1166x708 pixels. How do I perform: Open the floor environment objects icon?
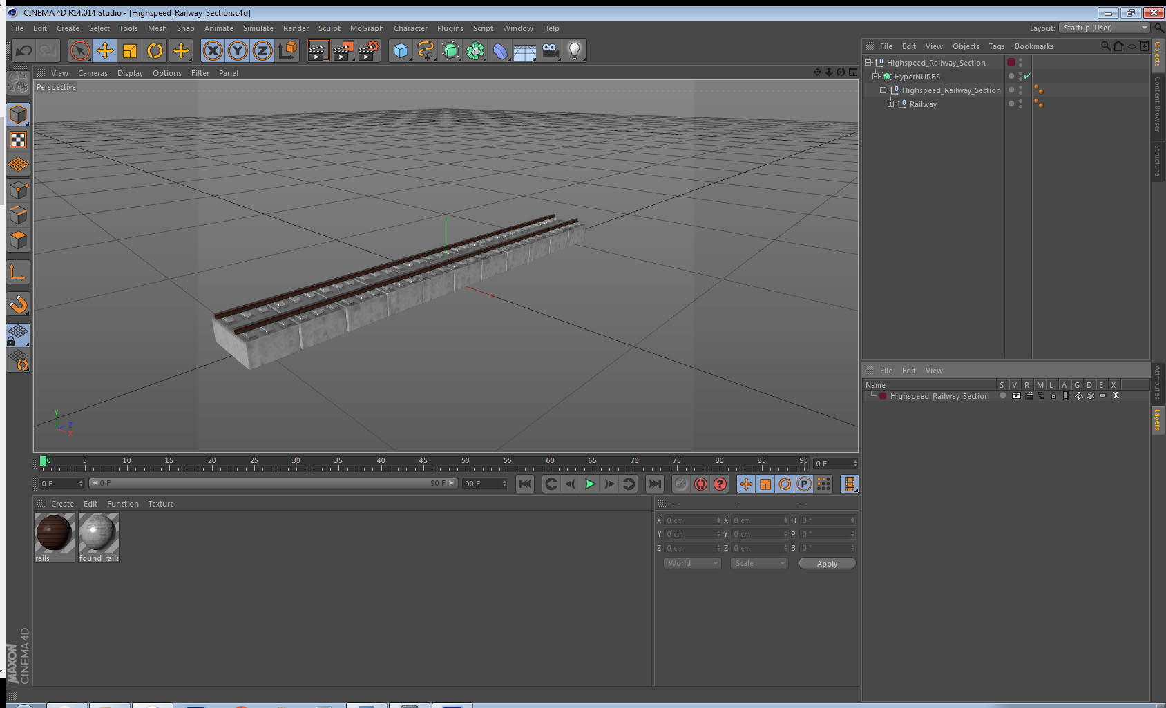[525, 50]
